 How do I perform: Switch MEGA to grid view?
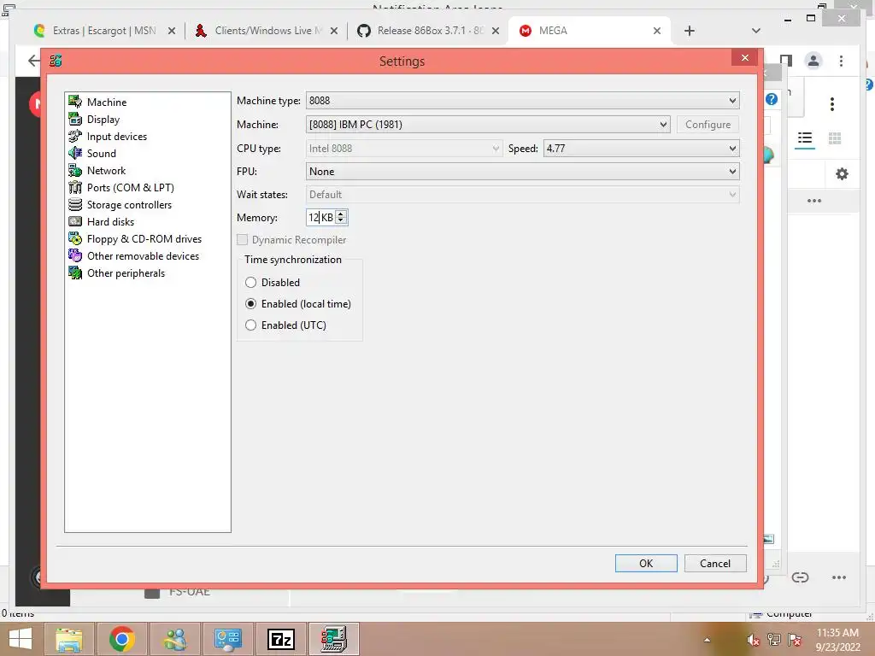[835, 138]
